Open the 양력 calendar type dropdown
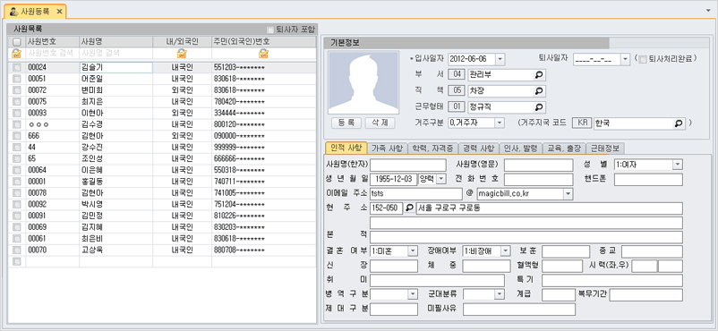 point(441,179)
